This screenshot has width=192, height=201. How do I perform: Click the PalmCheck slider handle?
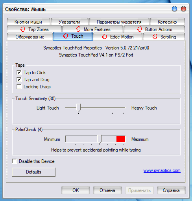click(100, 139)
